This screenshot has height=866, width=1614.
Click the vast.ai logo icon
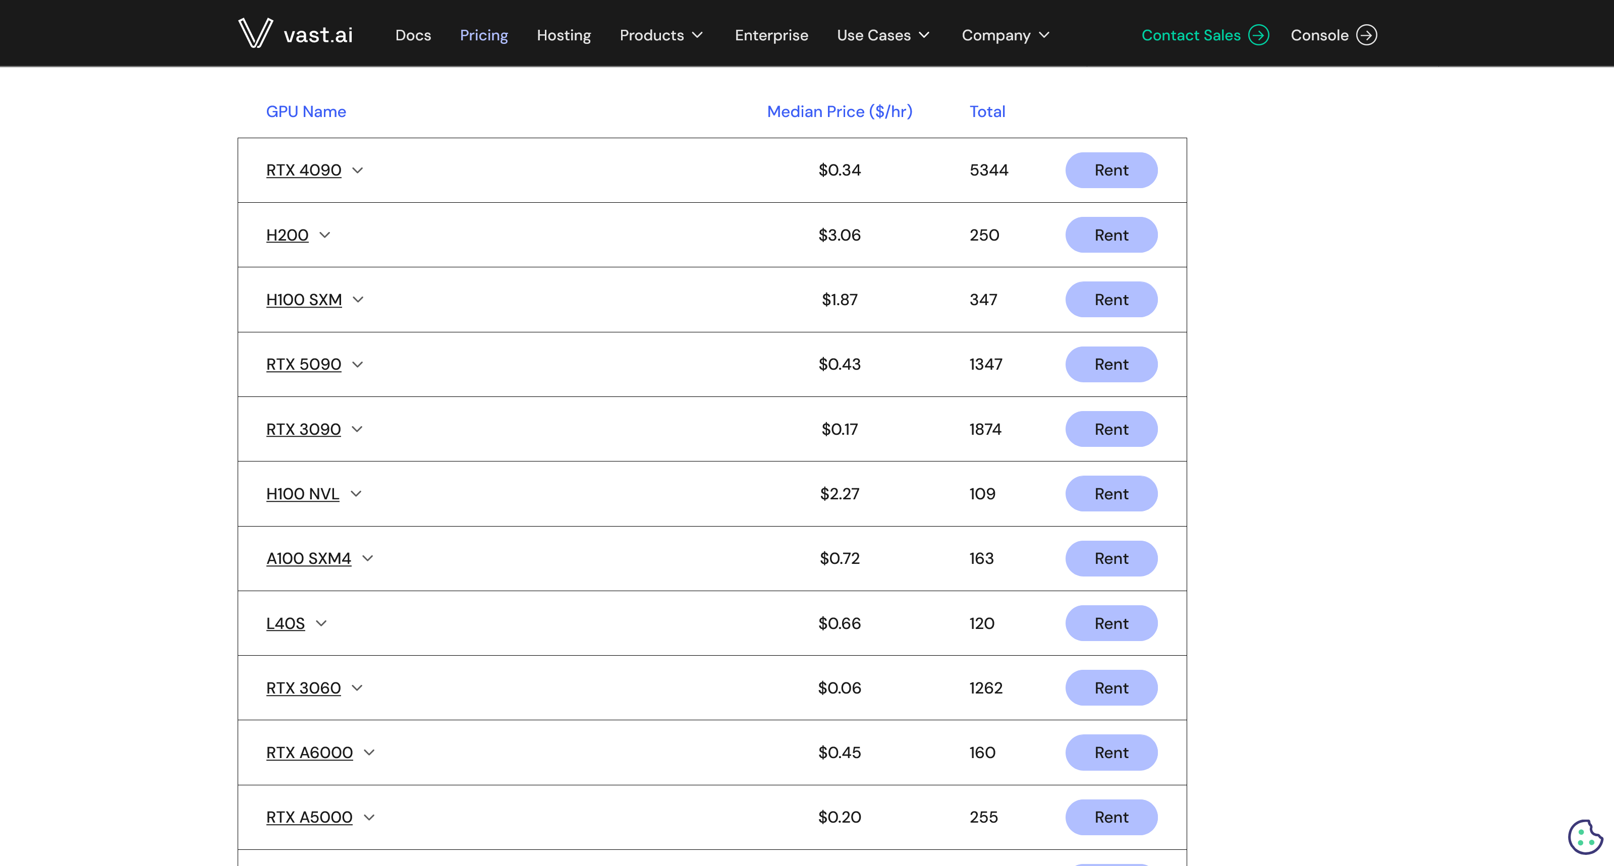256,34
